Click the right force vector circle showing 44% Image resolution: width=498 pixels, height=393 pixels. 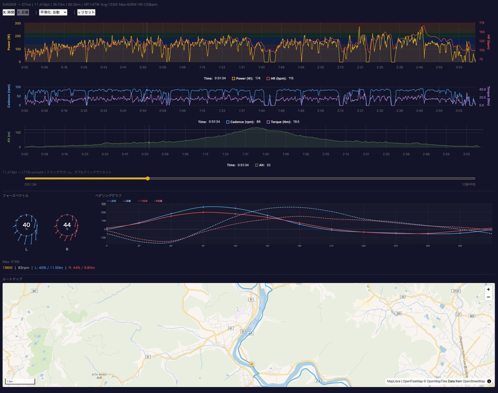pos(67,226)
